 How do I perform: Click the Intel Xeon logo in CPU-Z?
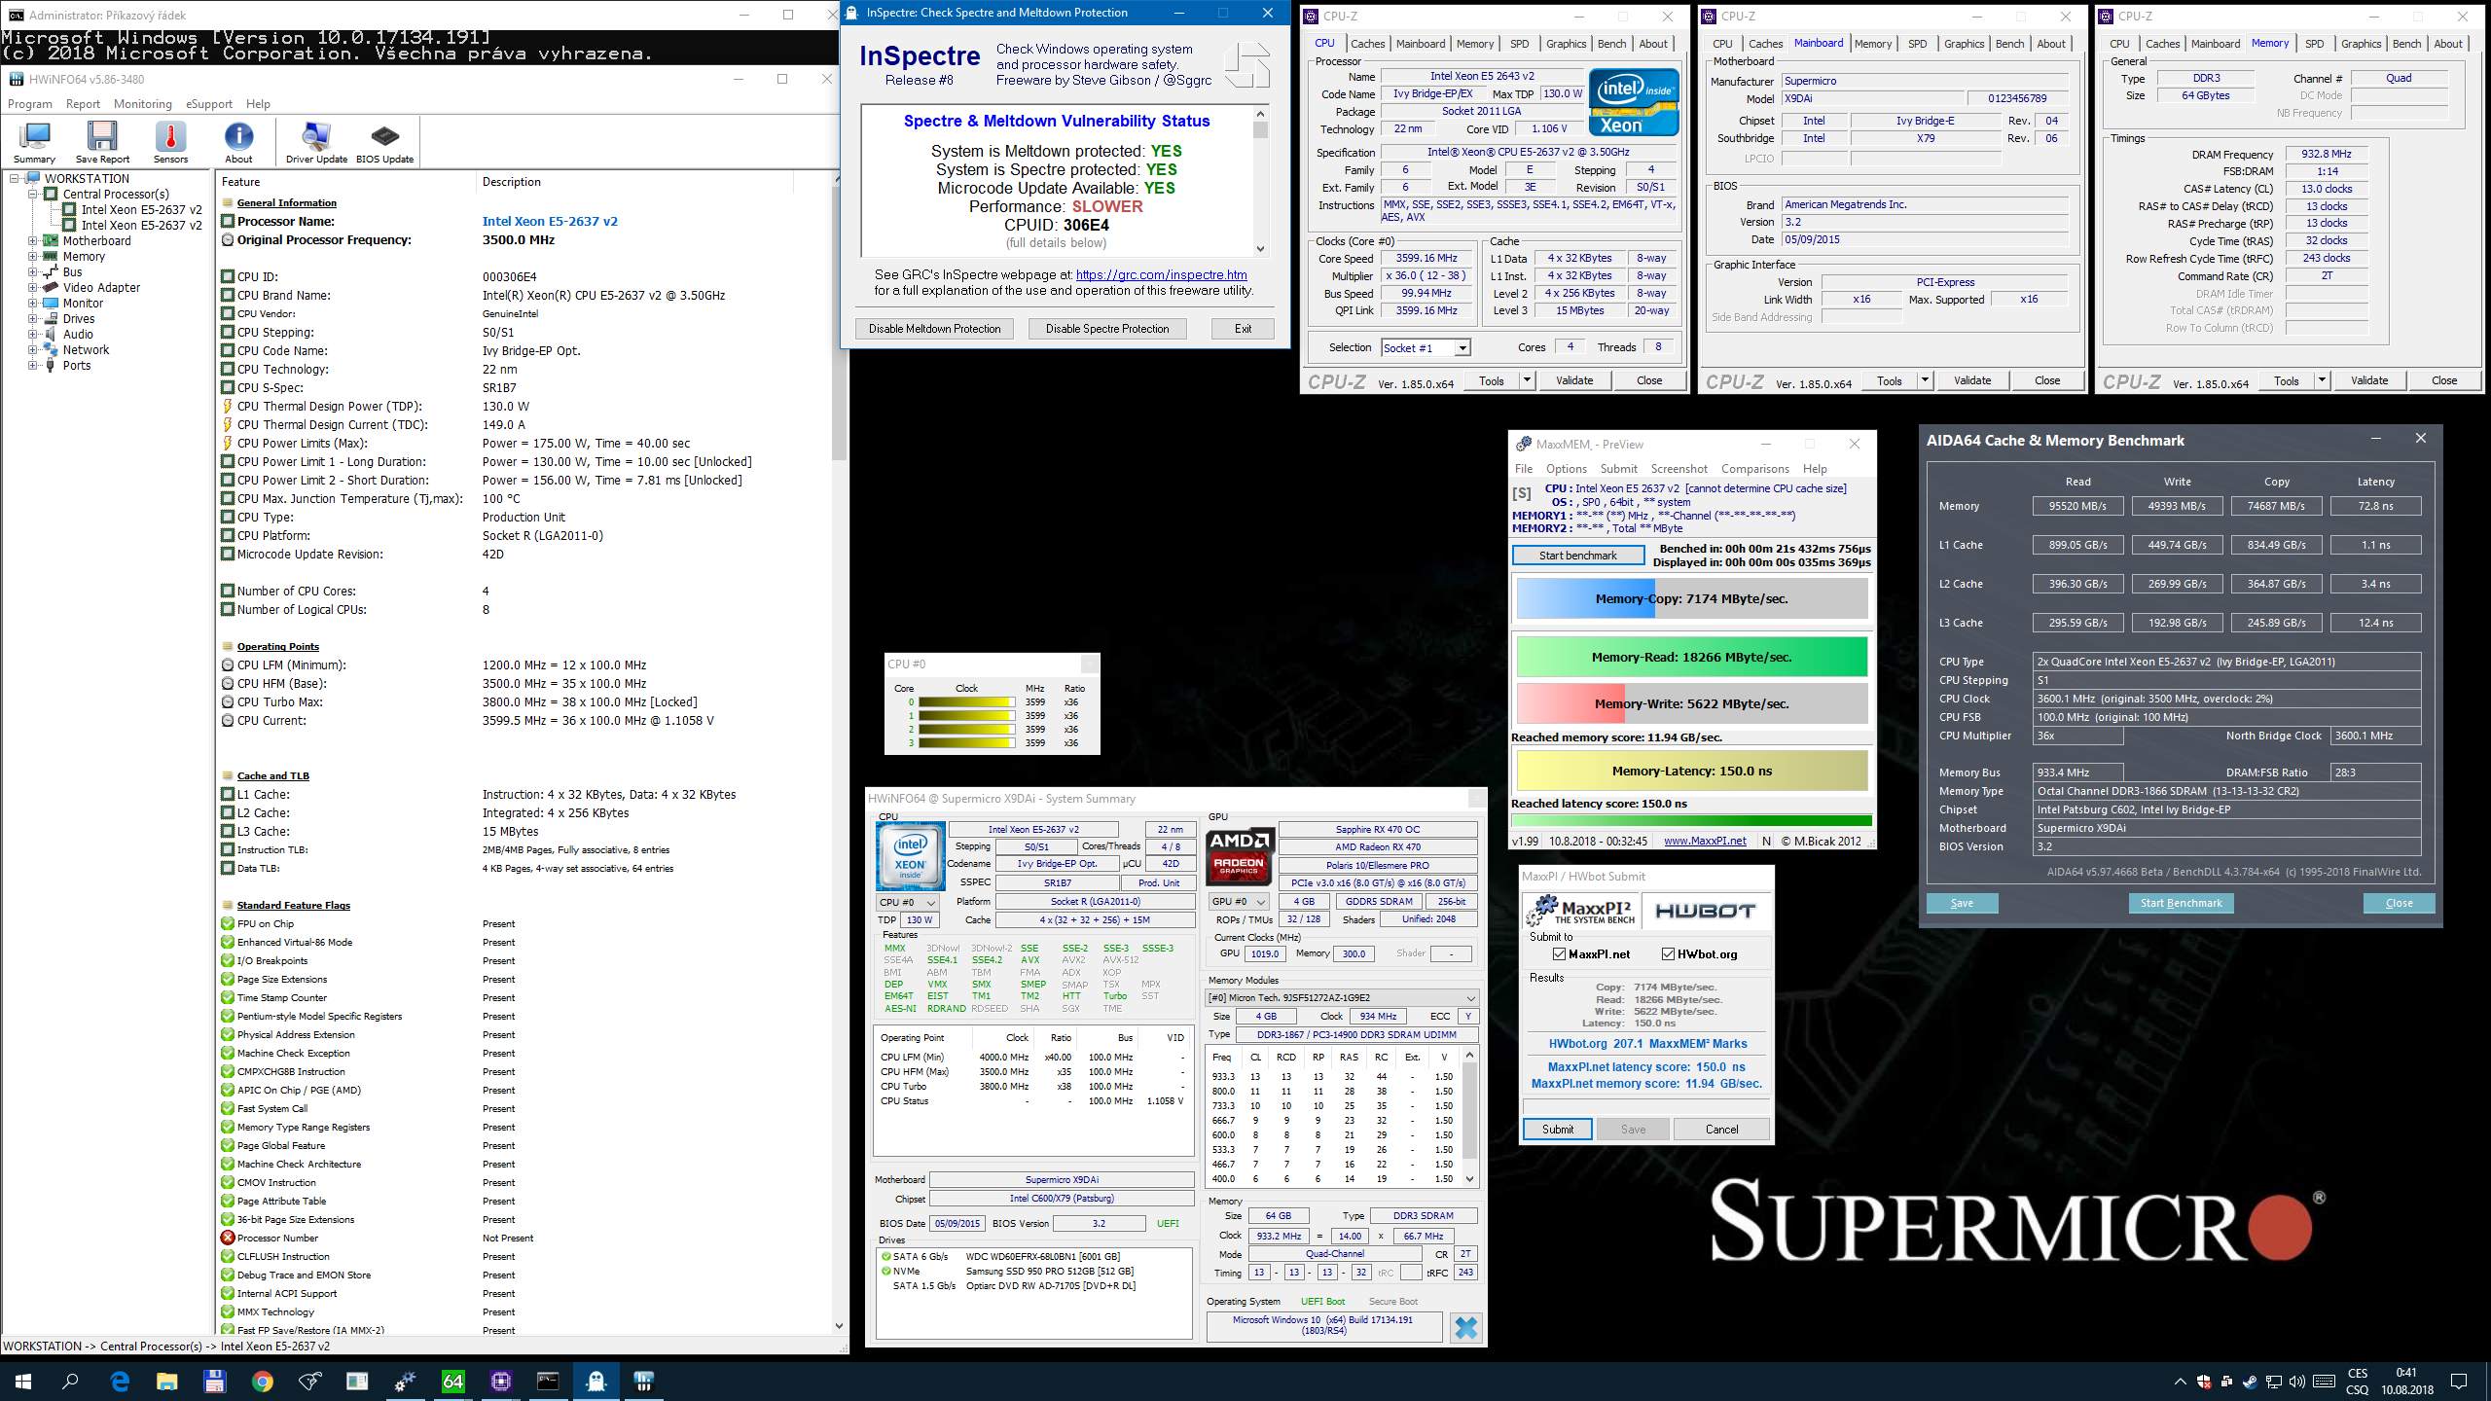1634,101
